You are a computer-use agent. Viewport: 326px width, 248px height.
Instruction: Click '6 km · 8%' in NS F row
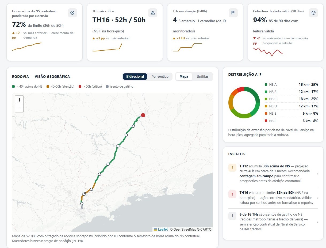tap(310, 121)
